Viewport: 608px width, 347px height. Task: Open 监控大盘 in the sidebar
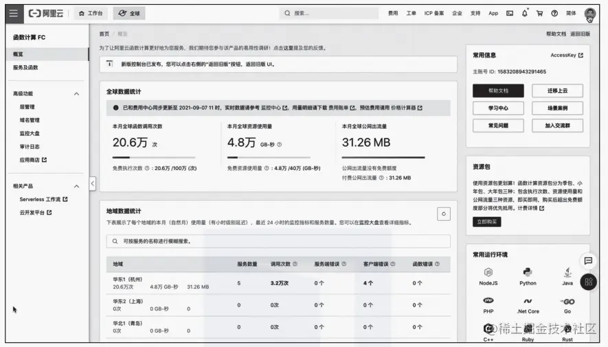(x=30, y=133)
